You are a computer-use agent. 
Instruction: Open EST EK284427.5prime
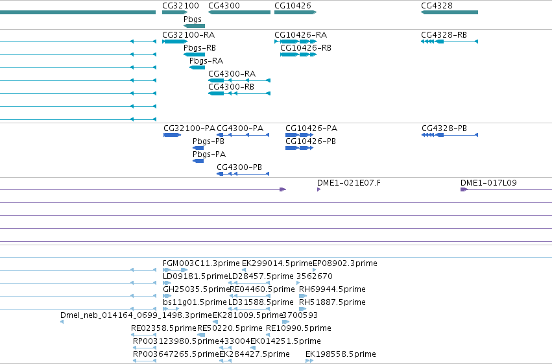[254, 354]
